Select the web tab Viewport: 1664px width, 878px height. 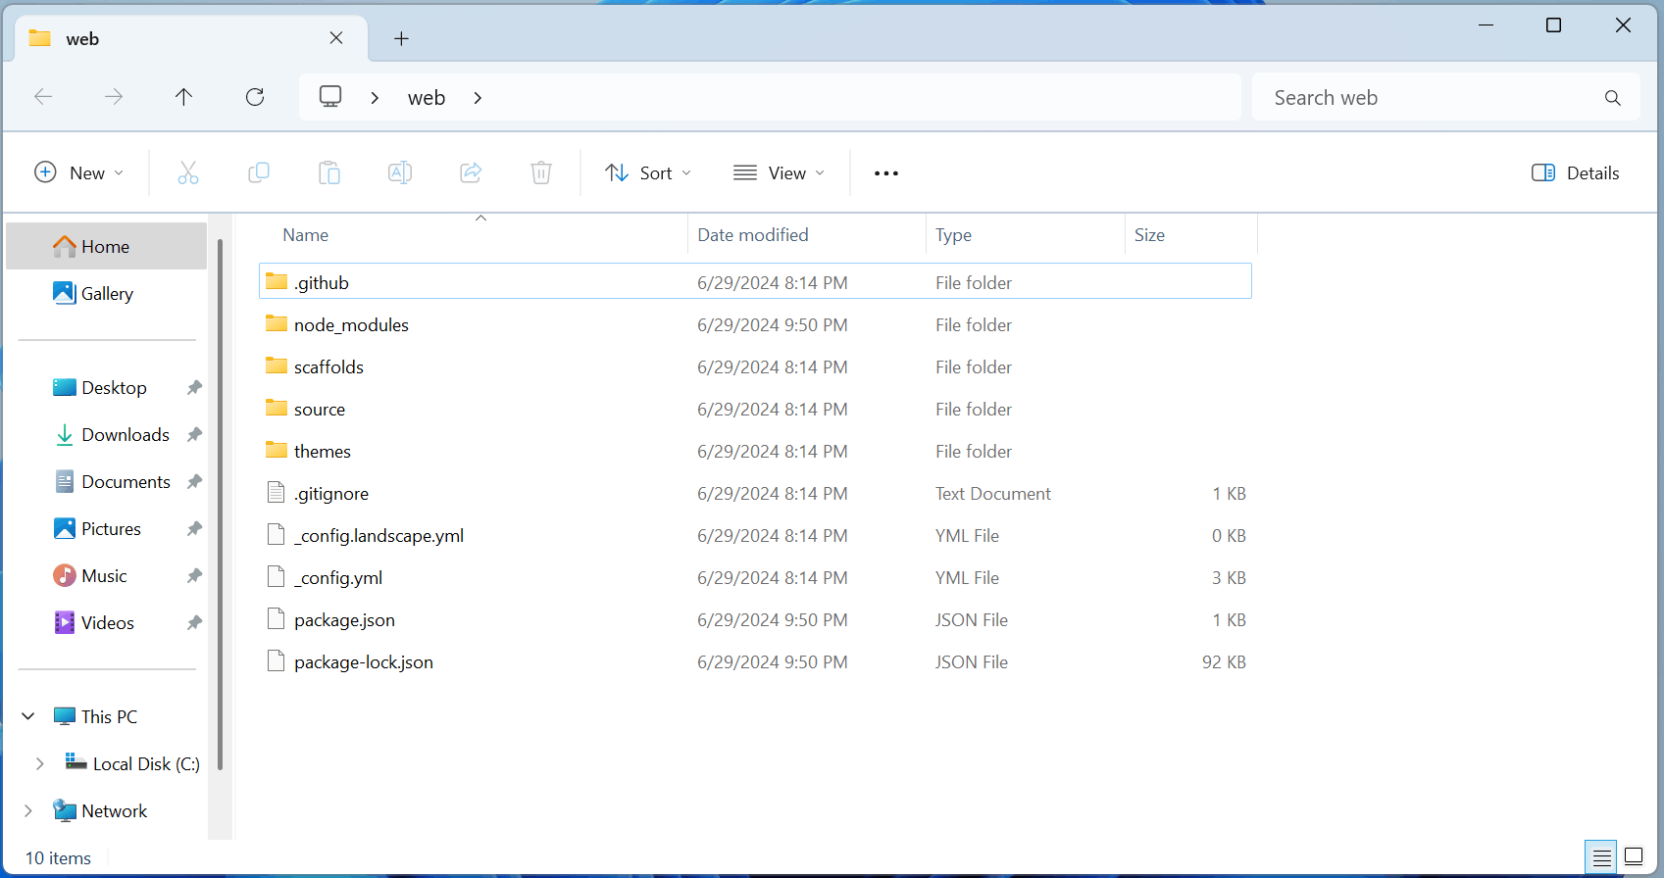(x=191, y=38)
